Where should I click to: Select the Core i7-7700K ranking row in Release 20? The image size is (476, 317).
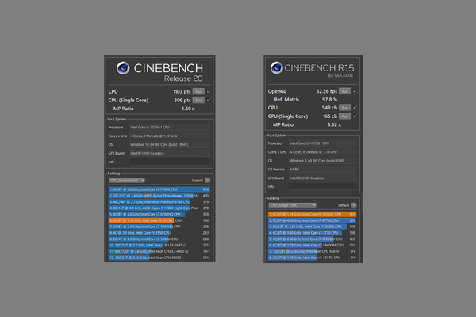pos(159,189)
